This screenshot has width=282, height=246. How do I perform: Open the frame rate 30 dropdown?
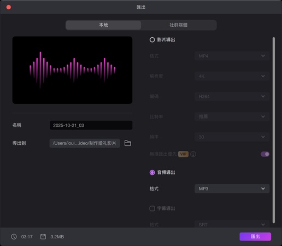pos(232,137)
